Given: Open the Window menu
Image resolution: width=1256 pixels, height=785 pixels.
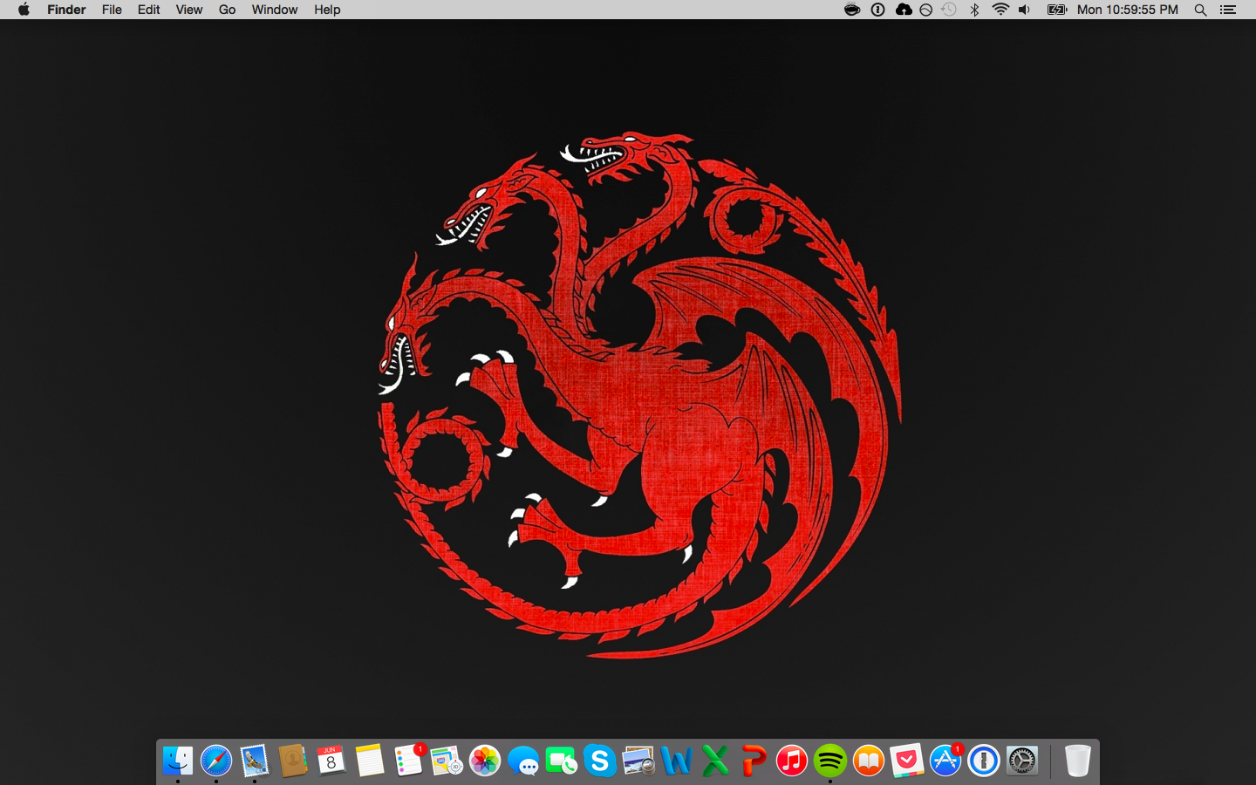Looking at the screenshot, I should click(x=275, y=10).
